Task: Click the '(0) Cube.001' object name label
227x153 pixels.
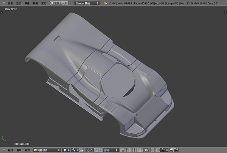Action: 22,144
